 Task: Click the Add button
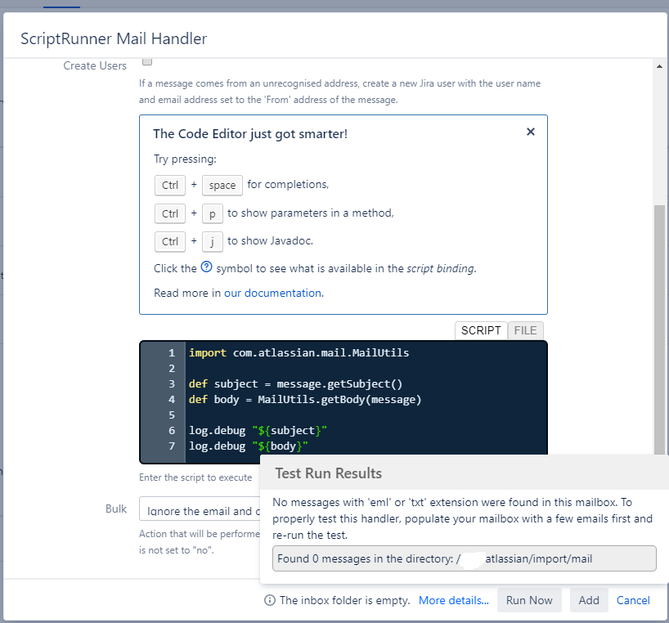tap(588, 599)
